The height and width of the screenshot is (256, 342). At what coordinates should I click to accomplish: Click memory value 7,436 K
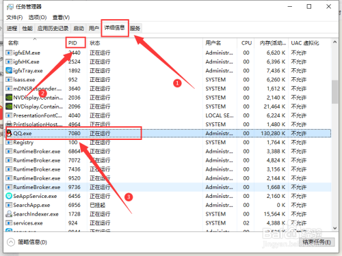point(276,70)
